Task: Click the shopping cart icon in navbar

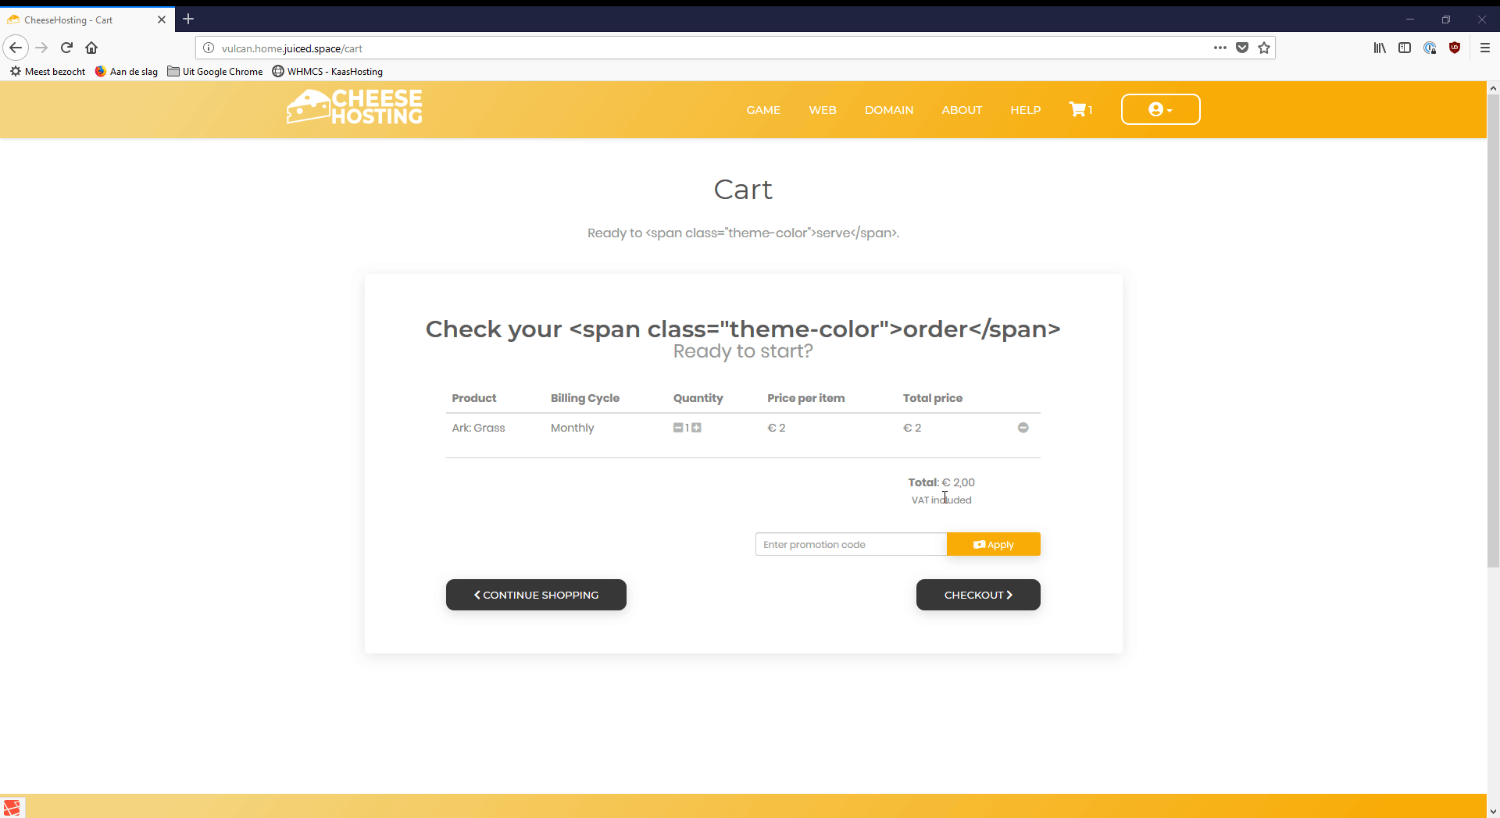Action: pyautogui.click(x=1079, y=109)
